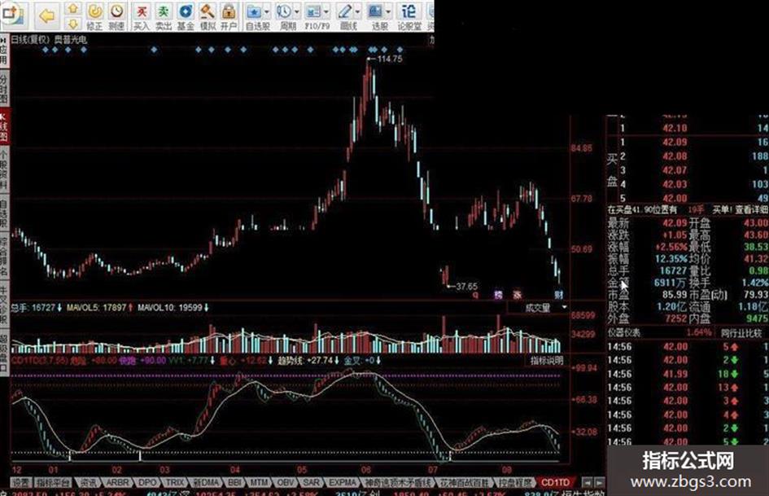Select the 控盘程度 indicator tab
Screen dimensions: 769x496
pyautogui.click(x=514, y=483)
